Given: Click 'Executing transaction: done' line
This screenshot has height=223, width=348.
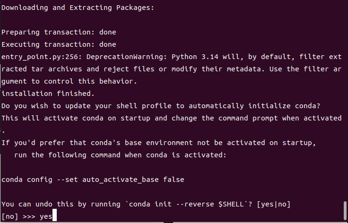Looking at the screenshot, I should point(59,45).
